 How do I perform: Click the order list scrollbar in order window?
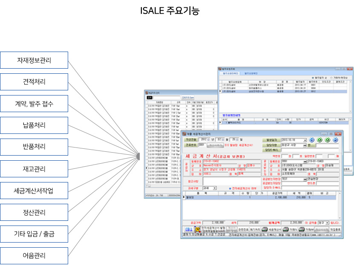pyautogui.click(x=350, y=96)
